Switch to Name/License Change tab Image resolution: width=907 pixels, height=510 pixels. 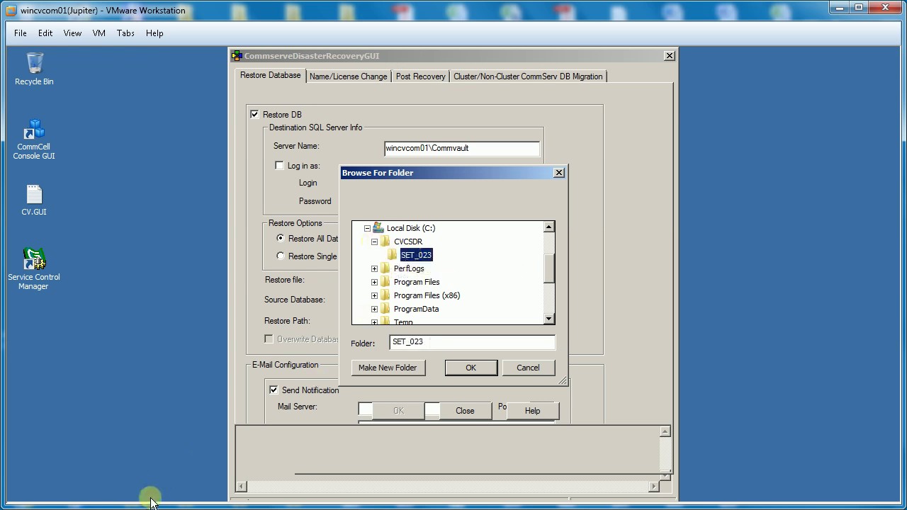click(x=349, y=76)
